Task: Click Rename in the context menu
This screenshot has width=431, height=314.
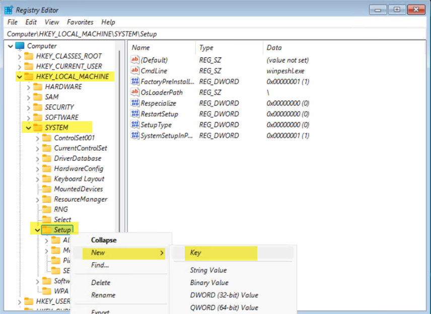Action: tap(103, 295)
